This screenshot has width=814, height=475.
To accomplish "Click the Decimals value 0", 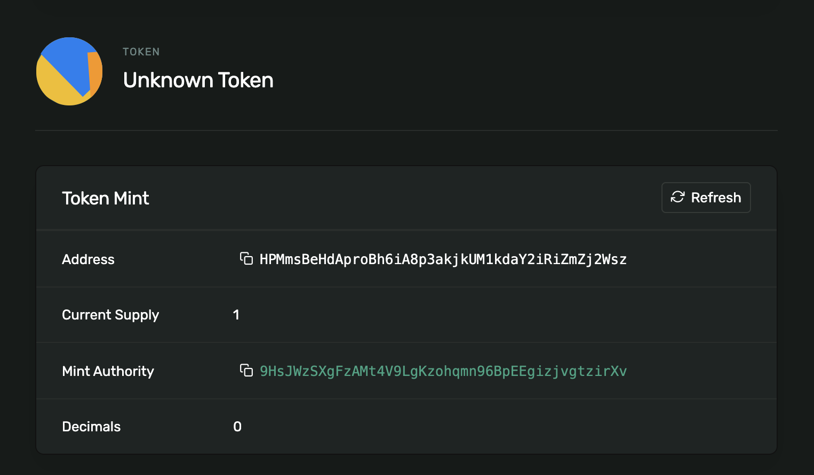I will 237,426.
